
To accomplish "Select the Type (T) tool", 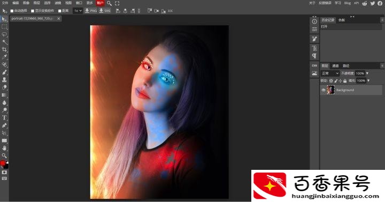I will click(x=4, y=117).
